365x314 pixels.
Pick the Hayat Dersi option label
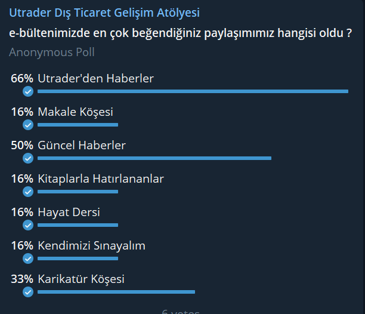tap(69, 212)
